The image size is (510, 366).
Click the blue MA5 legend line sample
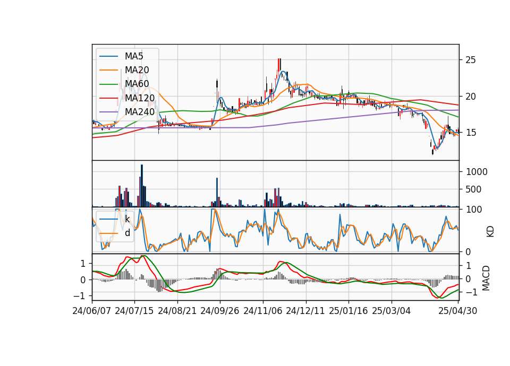click(108, 56)
